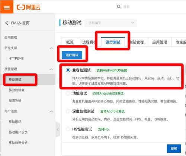Collapse the 用户运营 section

click(x=51, y=111)
